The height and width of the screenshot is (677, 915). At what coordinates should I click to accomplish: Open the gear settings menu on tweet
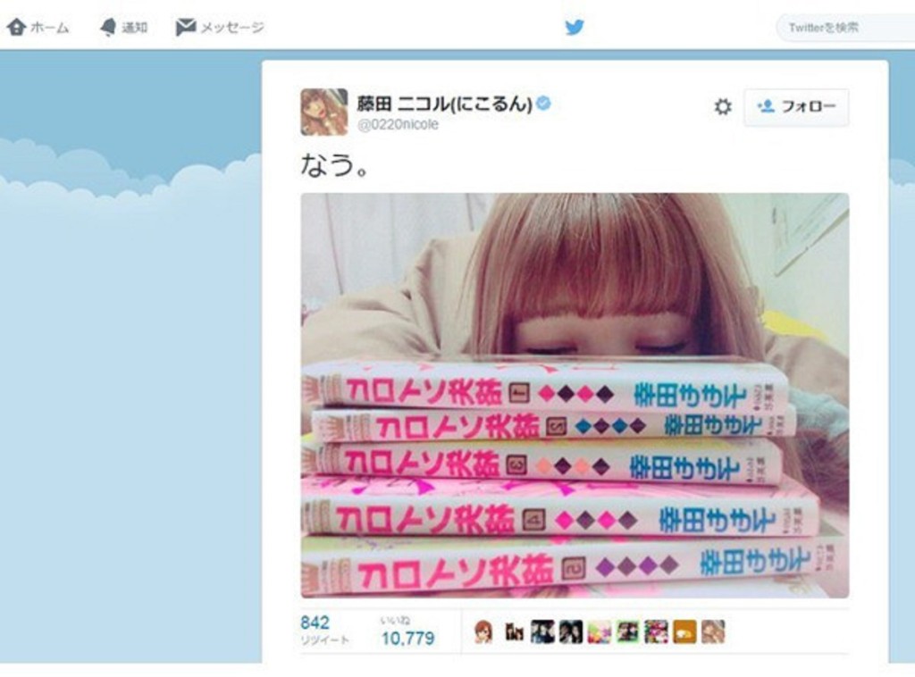tap(722, 106)
